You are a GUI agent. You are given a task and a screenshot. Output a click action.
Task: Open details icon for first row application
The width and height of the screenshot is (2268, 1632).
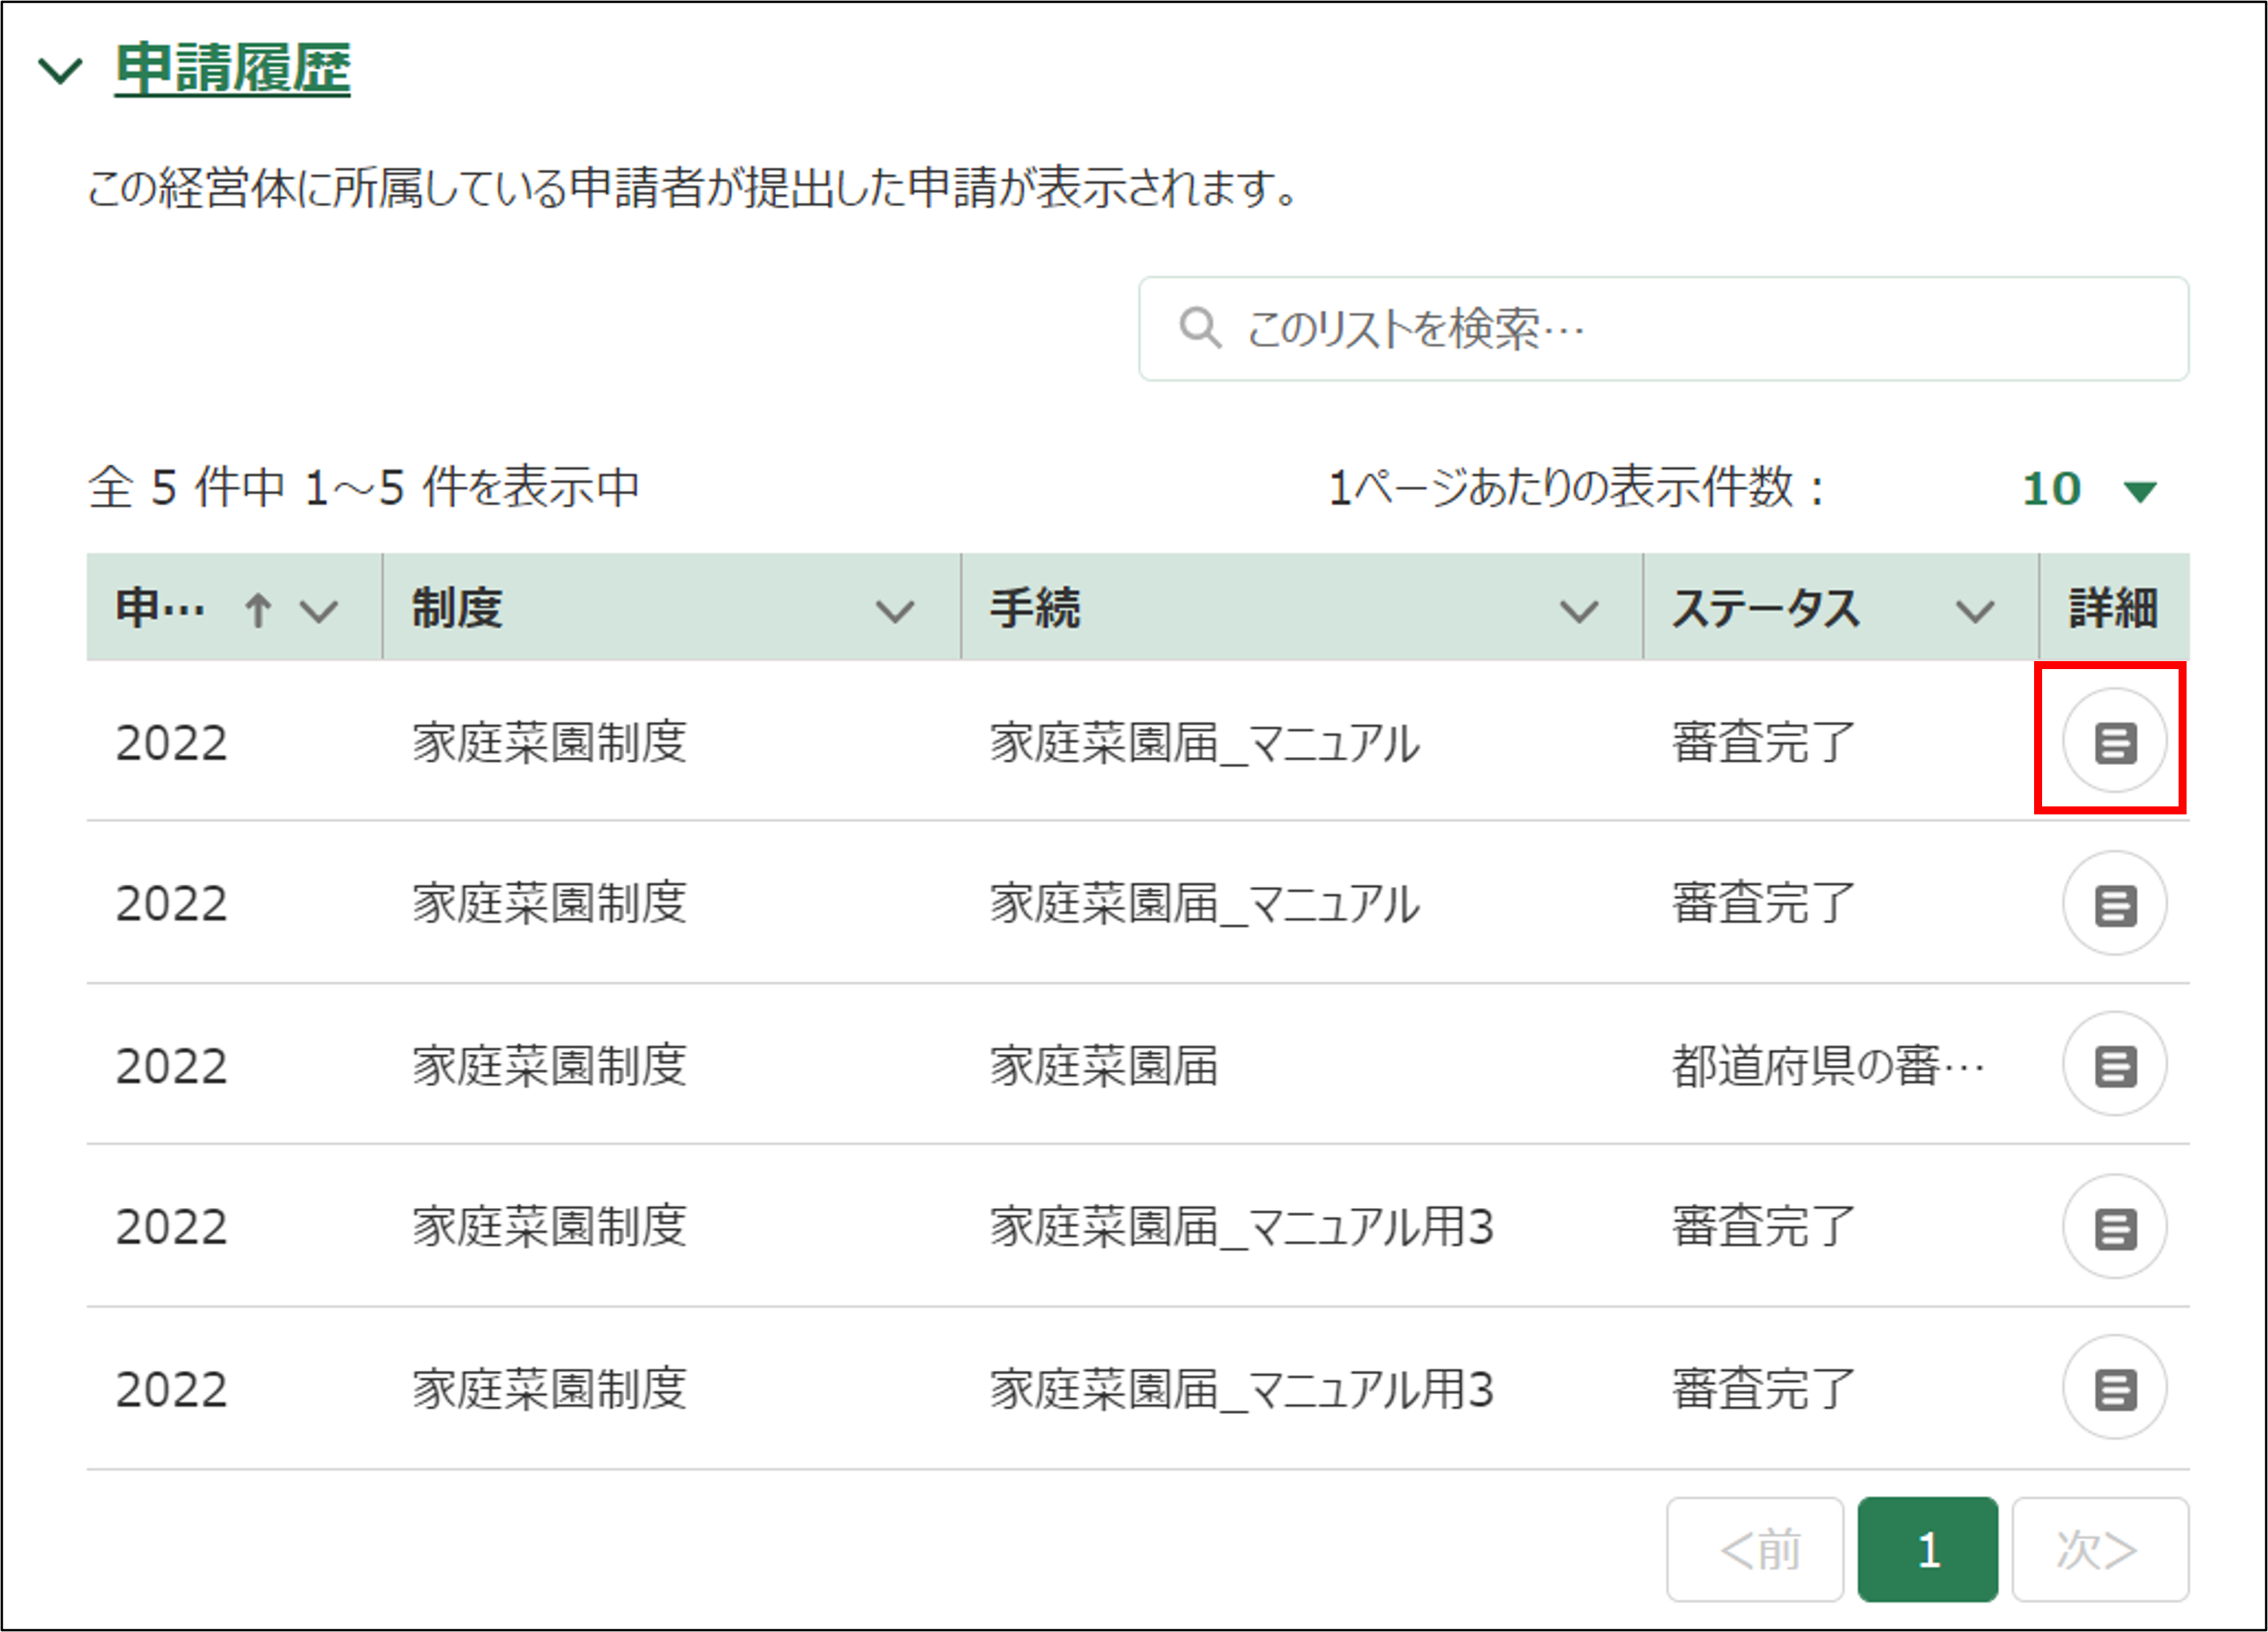2114,742
